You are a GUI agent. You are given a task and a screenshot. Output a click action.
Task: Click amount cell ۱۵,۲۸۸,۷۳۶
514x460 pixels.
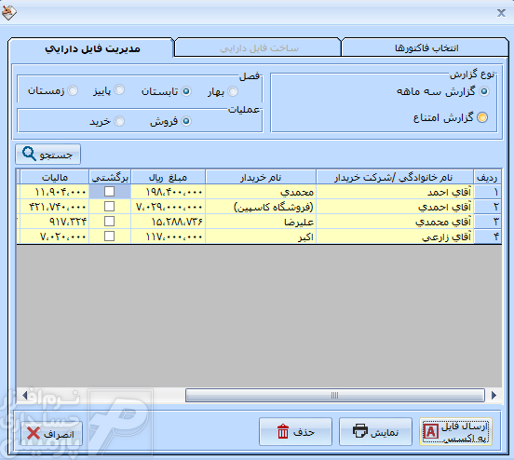coord(168,222)
